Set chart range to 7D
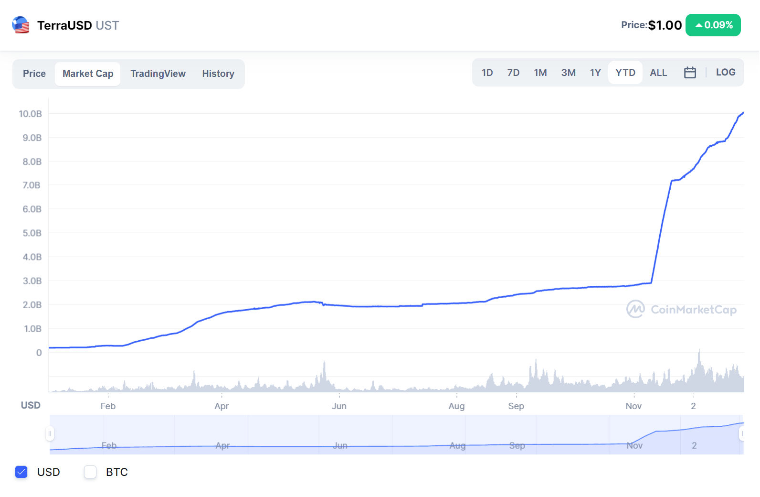 tap(513, 73)
